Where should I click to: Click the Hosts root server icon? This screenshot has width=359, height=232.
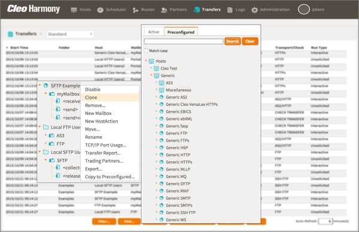151,61
